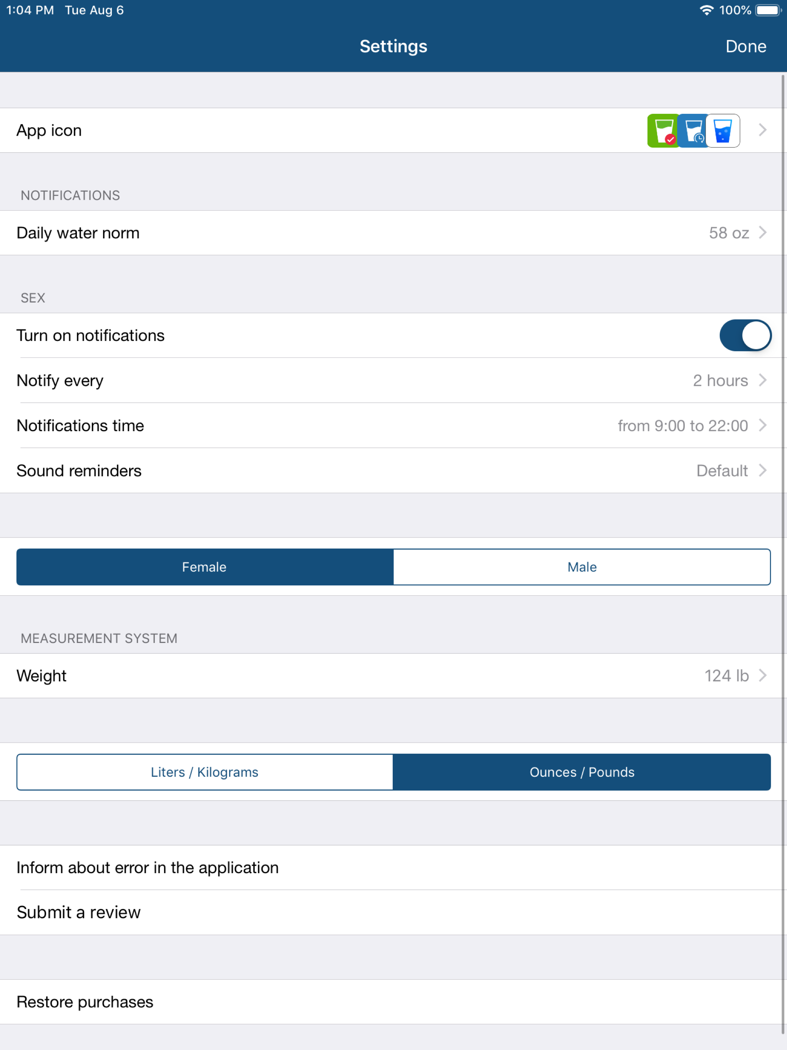Toggle the Turn on notifications switch
The width and height of the screenshot is (787, 1050).
pyautogui.click(x=745, y=336)
